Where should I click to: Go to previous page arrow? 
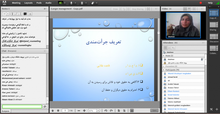(x=53, y=111)
